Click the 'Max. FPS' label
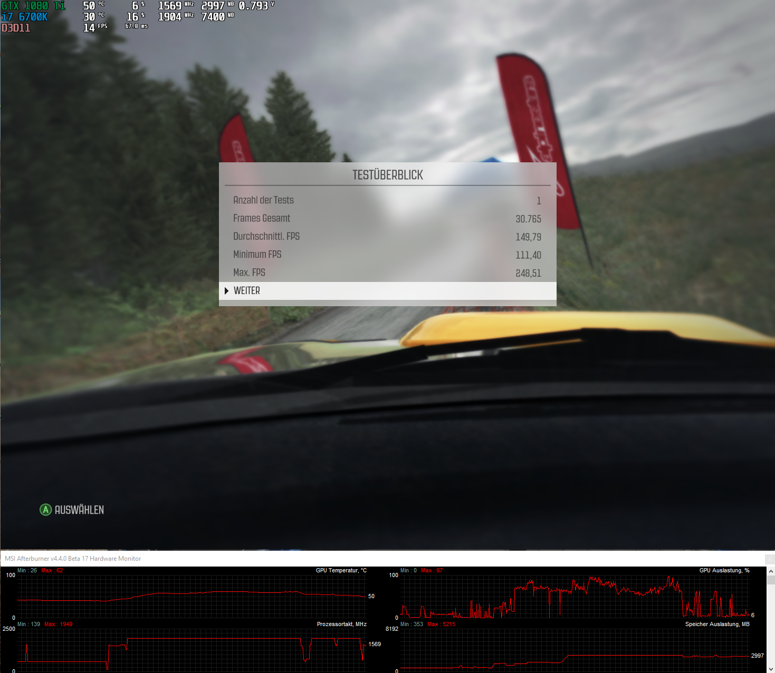The image size is (775, 673). (x=249, y=272)
